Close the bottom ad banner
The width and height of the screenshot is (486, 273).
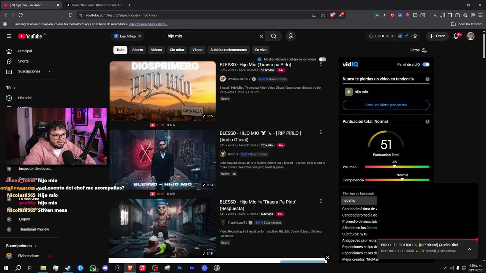tap(327, 258)
